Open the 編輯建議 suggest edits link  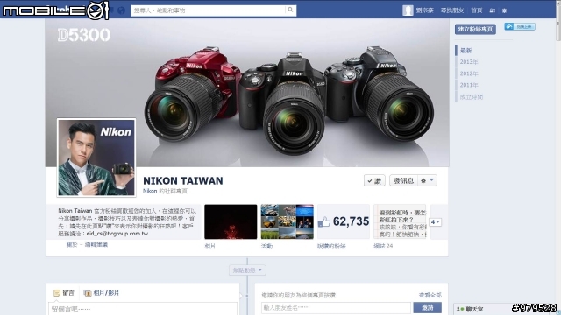tap(96, 244)
